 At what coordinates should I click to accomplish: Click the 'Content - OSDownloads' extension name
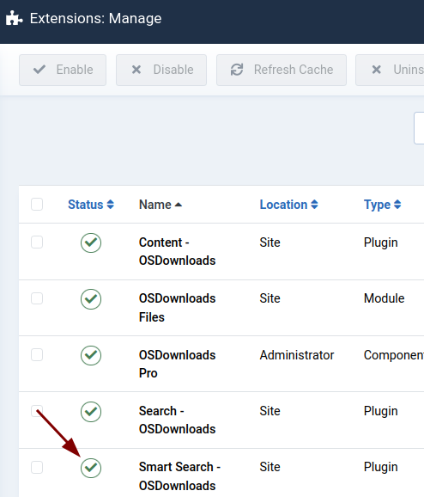click(x=177, y=251)
